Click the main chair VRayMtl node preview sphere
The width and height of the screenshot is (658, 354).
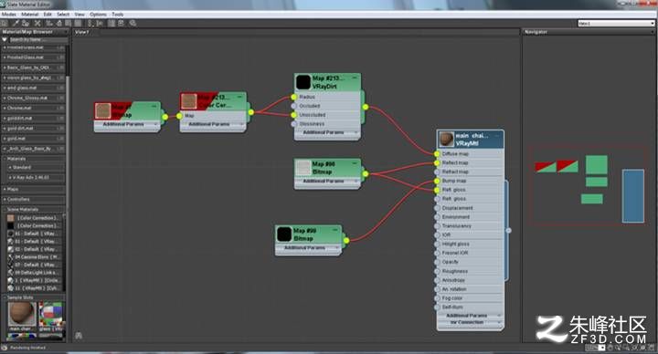coord(446,139)
